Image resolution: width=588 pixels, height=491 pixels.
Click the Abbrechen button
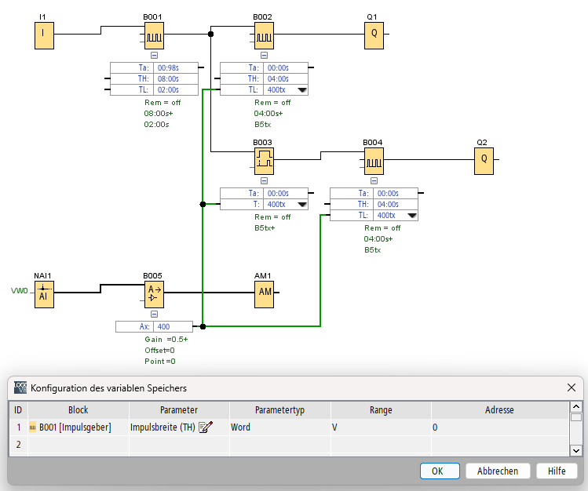coord(498,471)
